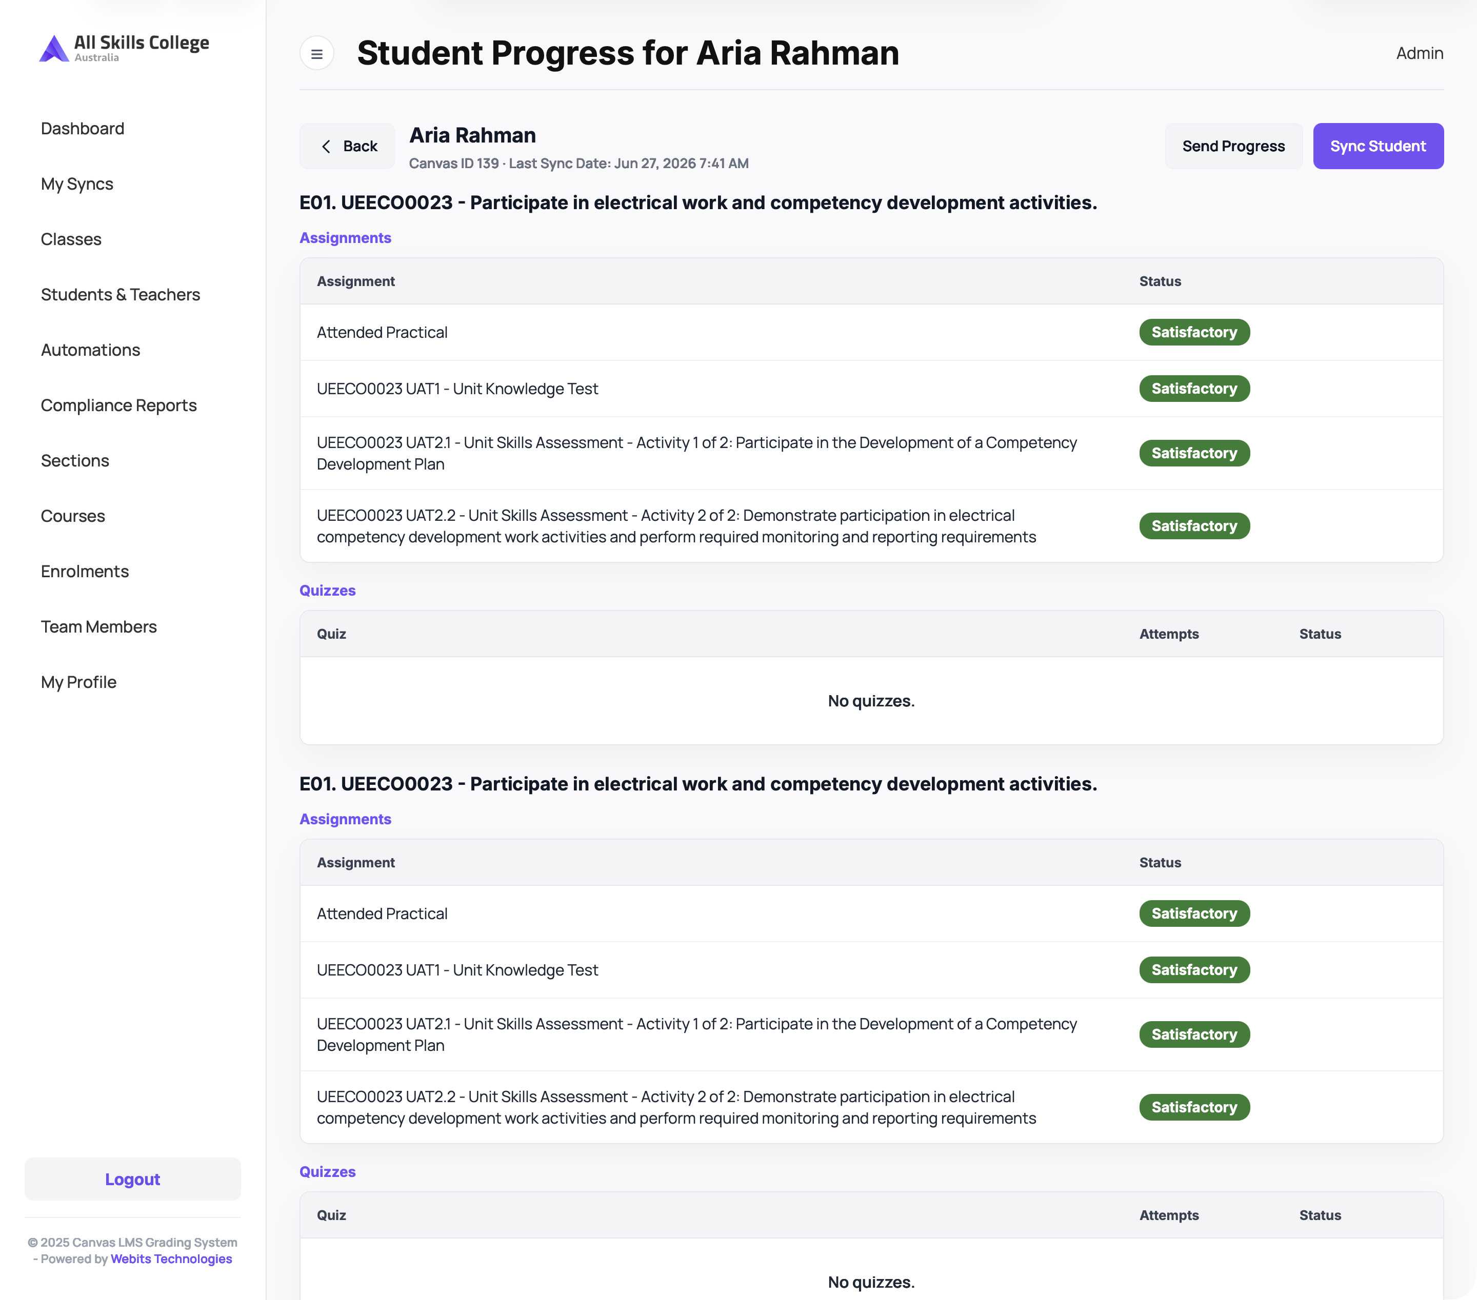Click second UAT2.2 Activity 2 assignment row
Screen dimensions: 1477x1300
tap(871, 1107)
